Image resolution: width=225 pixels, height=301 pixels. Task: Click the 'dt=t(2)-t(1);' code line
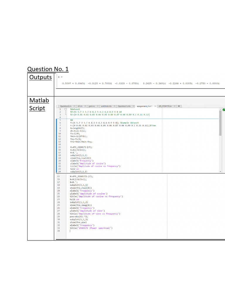click(x=78, y=131)
